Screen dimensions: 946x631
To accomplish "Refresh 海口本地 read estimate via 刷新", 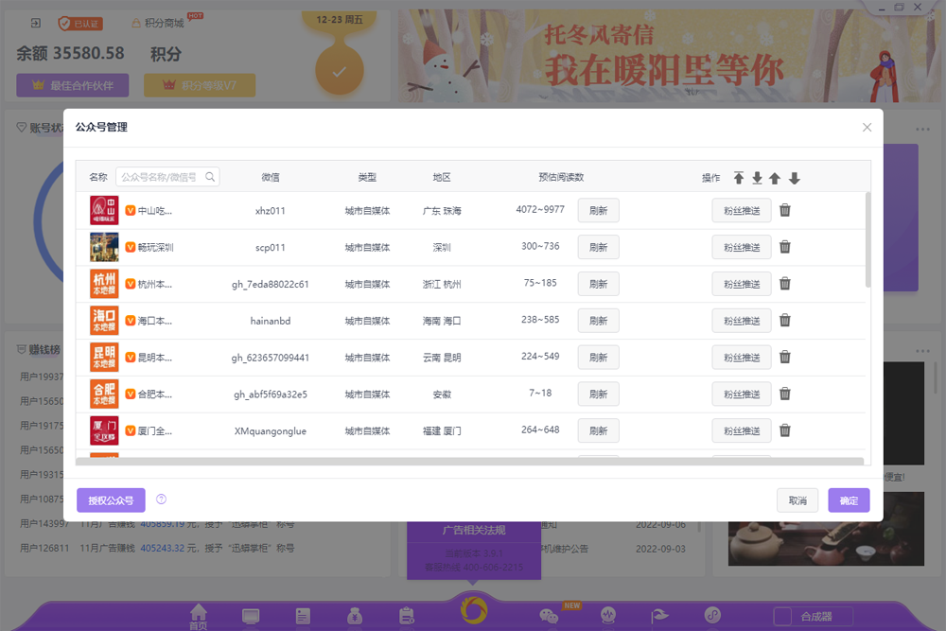I will (x=598, y=320).
